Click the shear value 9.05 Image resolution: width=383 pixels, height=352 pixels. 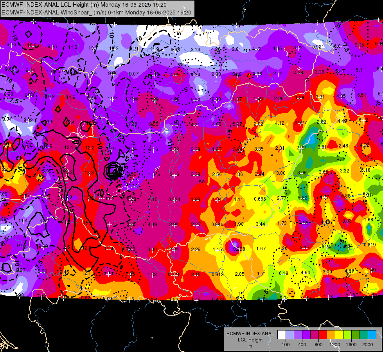click(359, 45)
